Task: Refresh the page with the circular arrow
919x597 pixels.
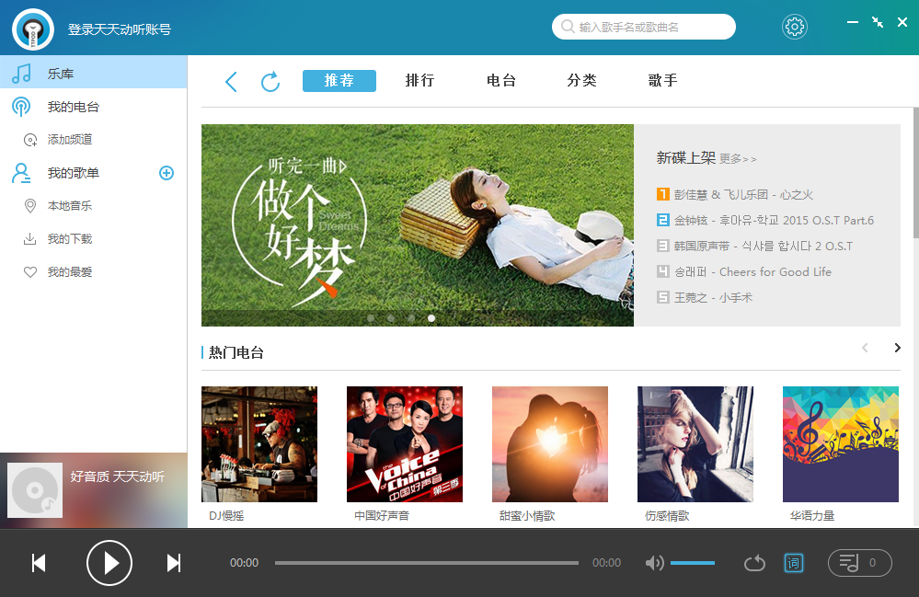Action: point(270,82)
